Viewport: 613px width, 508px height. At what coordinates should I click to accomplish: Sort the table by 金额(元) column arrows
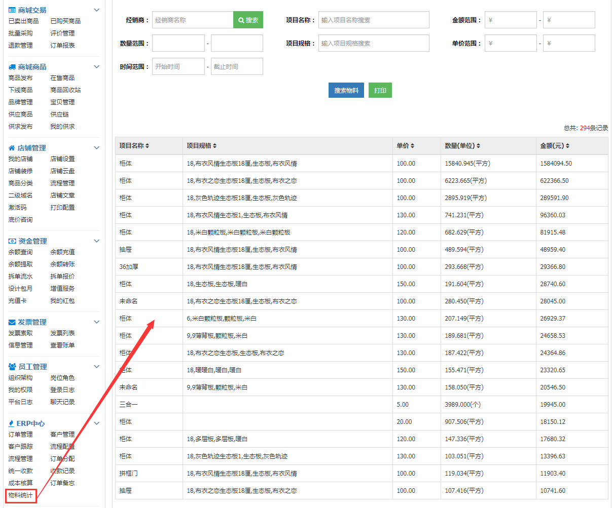(x=567, y=146)
